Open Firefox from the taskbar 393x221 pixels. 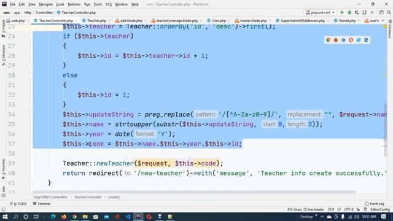[64, 217]
